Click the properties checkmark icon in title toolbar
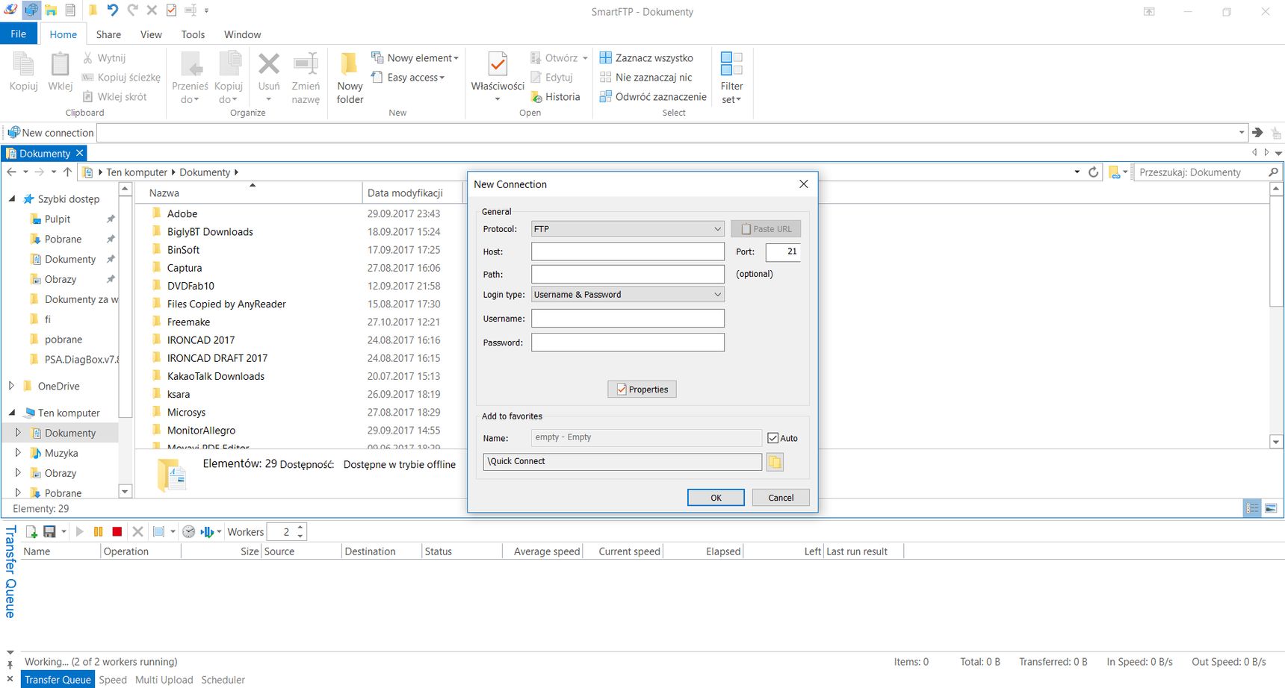 pyautogui.click(x=171, y=10)
